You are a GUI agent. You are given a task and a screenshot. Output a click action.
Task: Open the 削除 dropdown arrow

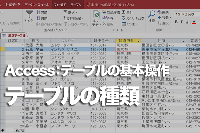(x=116, y=24)
